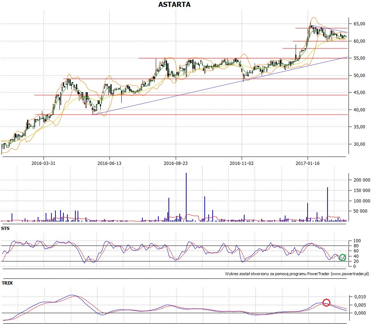The height and width of the screenshot is (324, 371).
Task: Select the 65,00 price axis label
Action: pyautogui.click(x=359, y=24)
